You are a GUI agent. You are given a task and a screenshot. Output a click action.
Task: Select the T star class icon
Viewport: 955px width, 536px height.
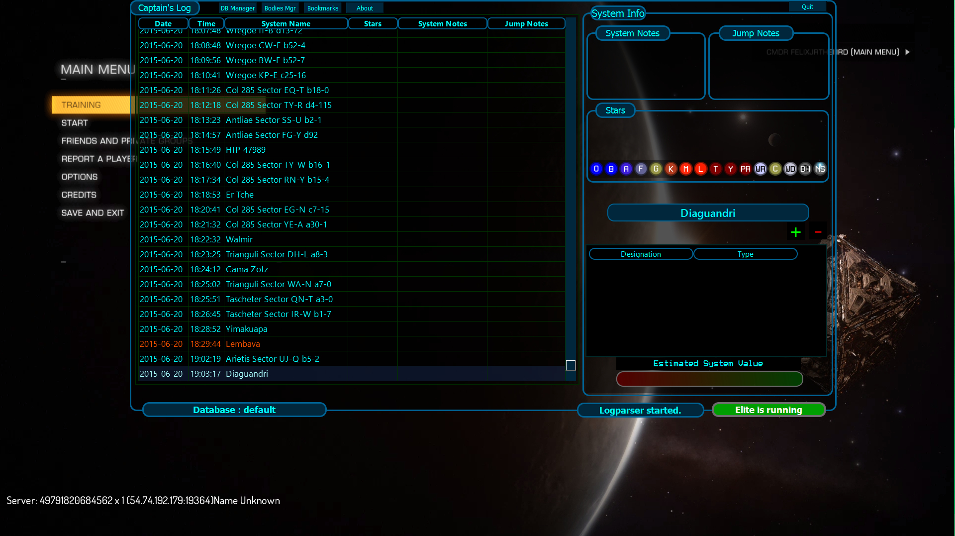click(x=716, y=169)
